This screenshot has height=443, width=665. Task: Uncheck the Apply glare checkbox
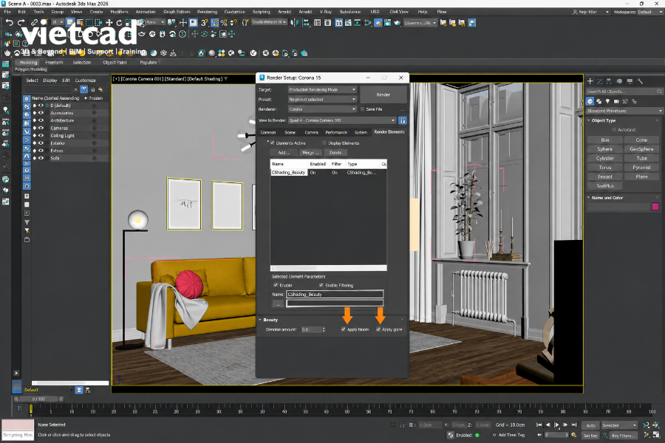tap(378, 329)
